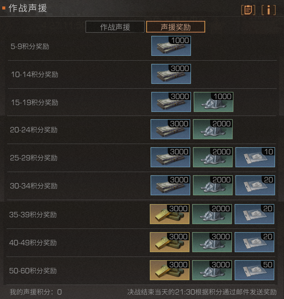
Task: Click the 5-9积分奖励 row label
Action: pyautogui.click(x=30, y=46)
